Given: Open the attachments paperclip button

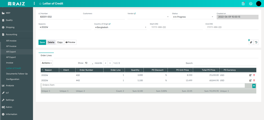Looking at the screenshot, I should 251,42.
